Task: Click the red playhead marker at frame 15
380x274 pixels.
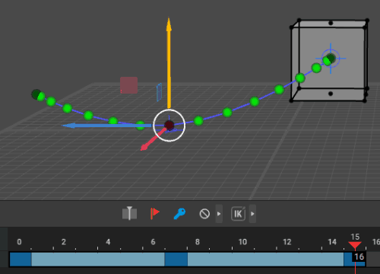Action: coord(355,245)
